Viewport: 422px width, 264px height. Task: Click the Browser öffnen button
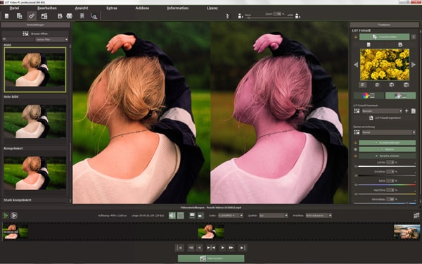(x=35, y=34)
